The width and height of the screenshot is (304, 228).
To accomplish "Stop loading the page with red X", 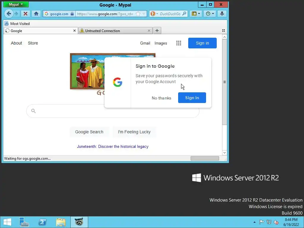I will point(26,14).
